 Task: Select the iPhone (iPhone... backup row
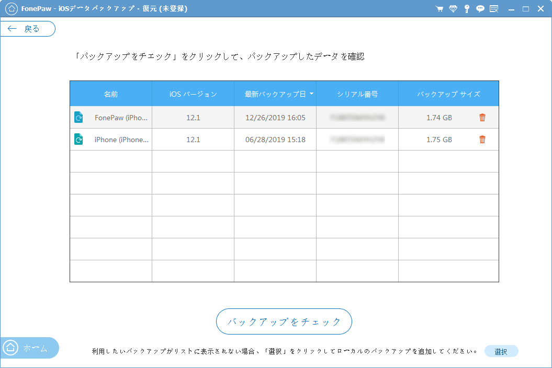pyautogui.click(x=284, y=140)
